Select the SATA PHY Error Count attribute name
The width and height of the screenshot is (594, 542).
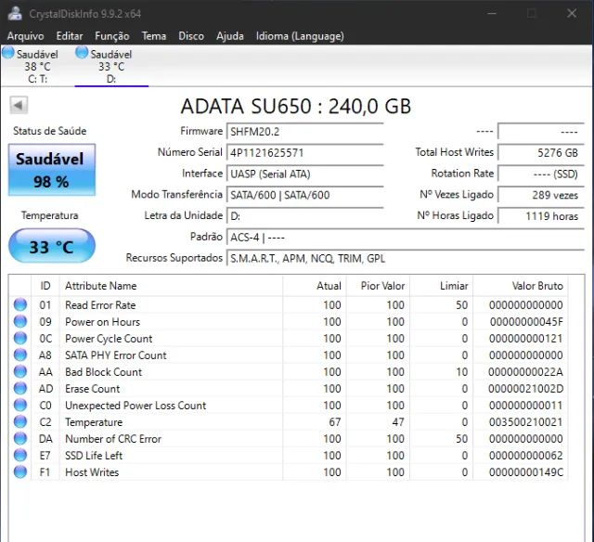pyautogui.click(x=116, y=355)
